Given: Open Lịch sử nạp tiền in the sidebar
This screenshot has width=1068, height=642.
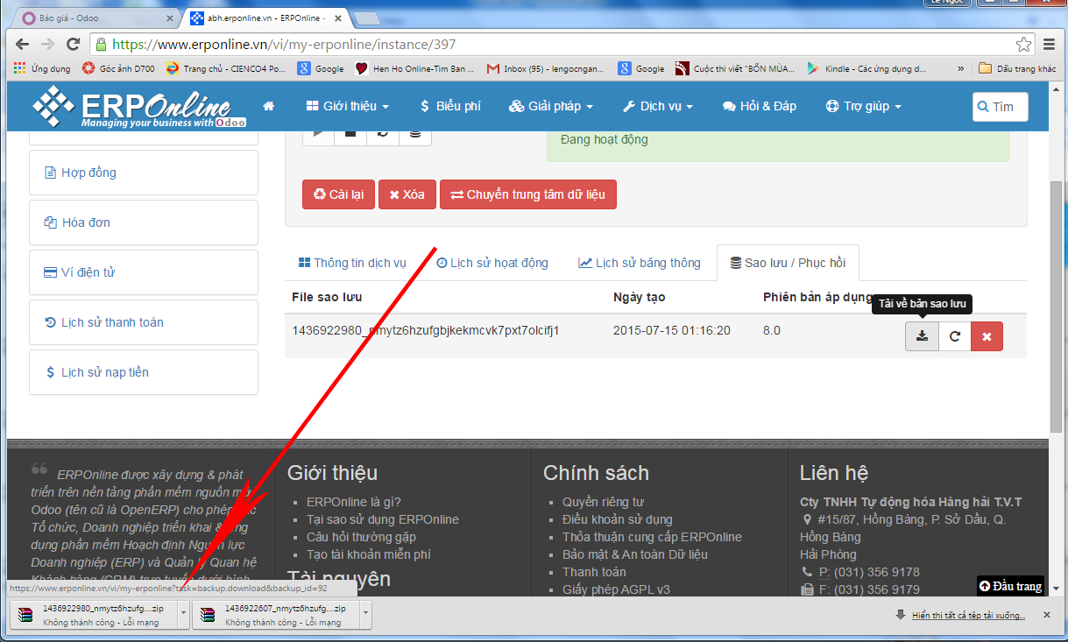Looking at the screenshot, I should click(144, 372).
